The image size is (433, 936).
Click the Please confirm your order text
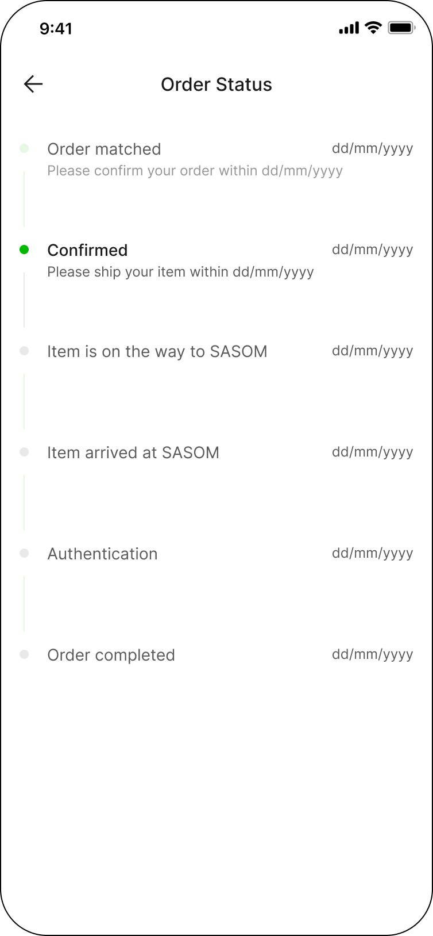[x=195, y=171]
